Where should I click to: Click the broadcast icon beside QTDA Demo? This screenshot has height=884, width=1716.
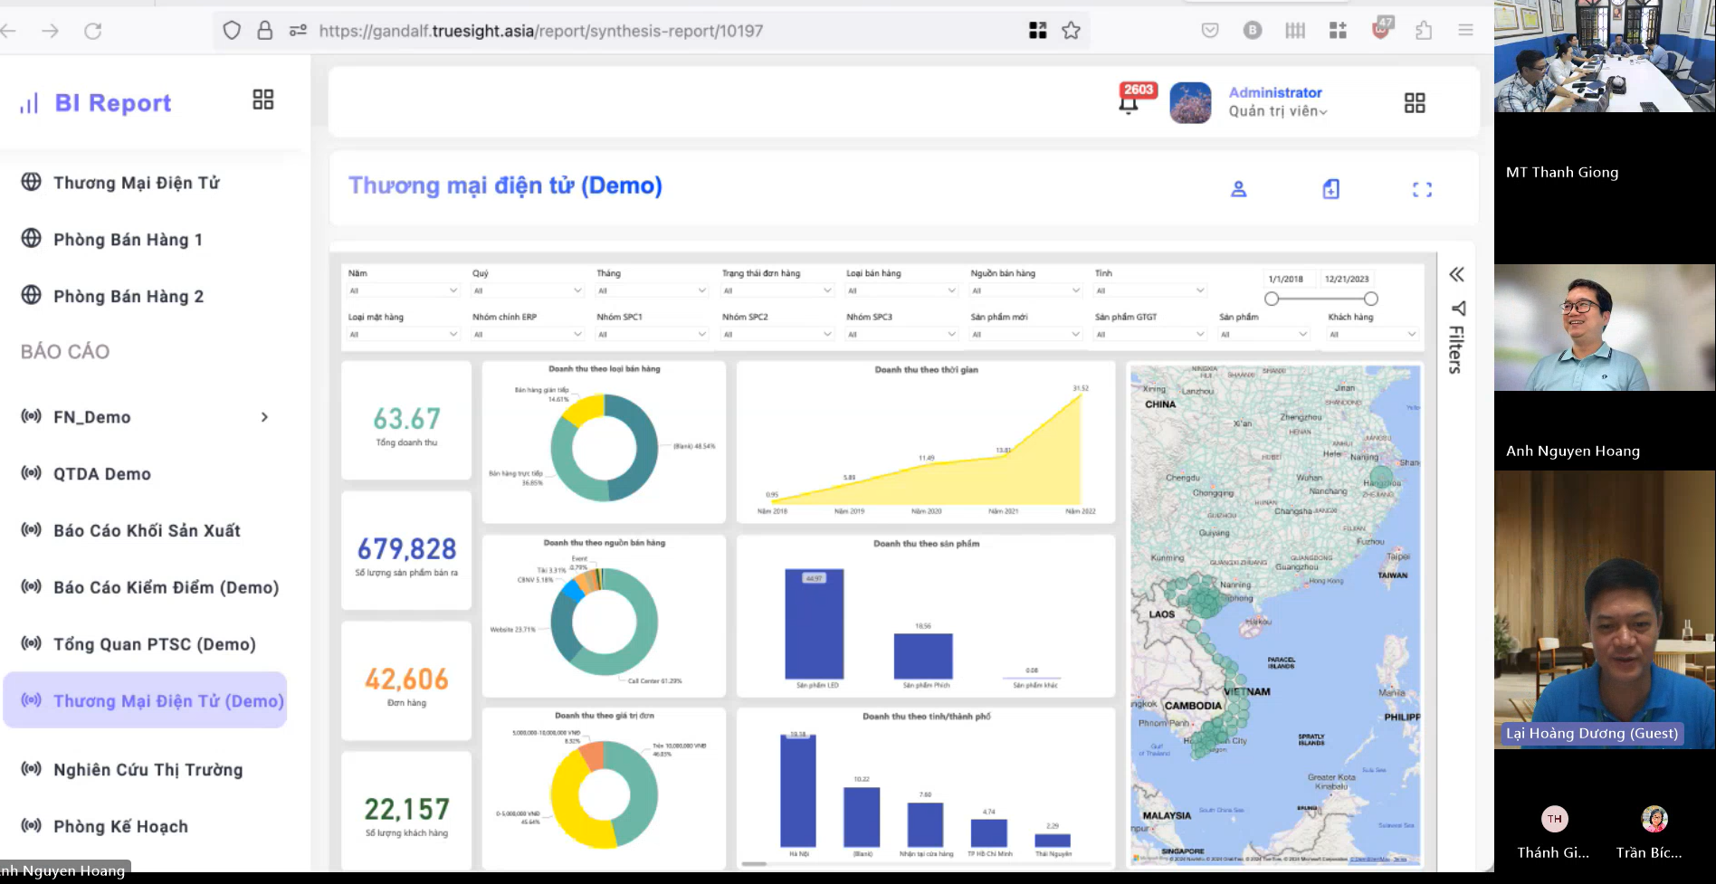coord(32,472)
